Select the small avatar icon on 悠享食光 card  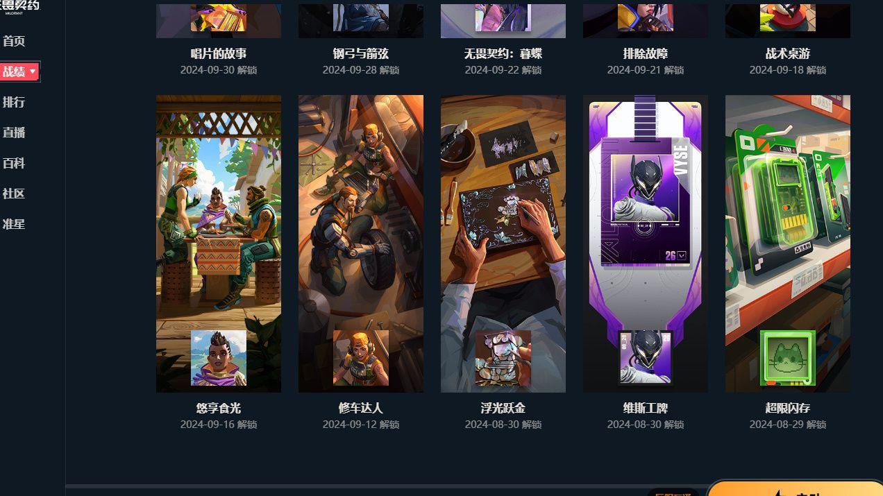point(219,358)
